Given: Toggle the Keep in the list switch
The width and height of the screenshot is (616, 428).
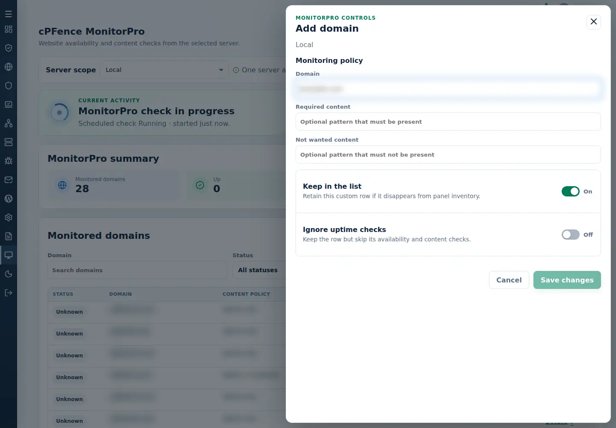Looking at the screenshot, I should coord(571,191).
